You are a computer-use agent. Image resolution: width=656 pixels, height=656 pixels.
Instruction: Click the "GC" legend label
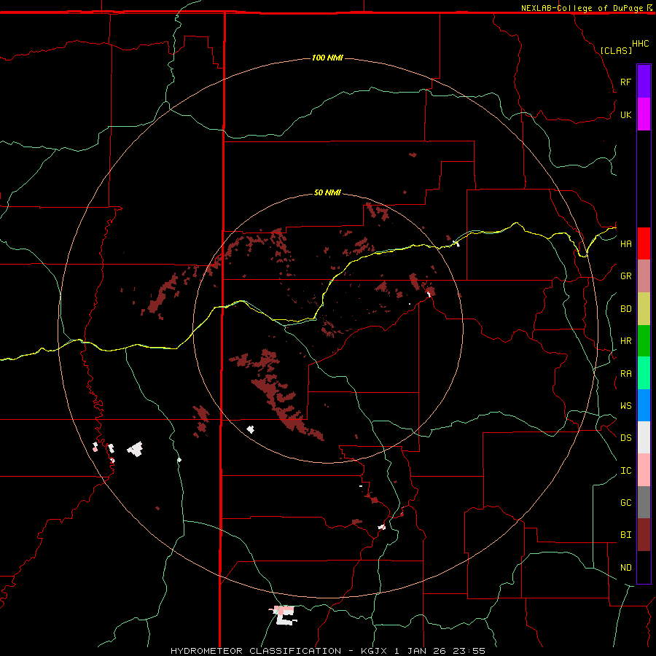625,502
